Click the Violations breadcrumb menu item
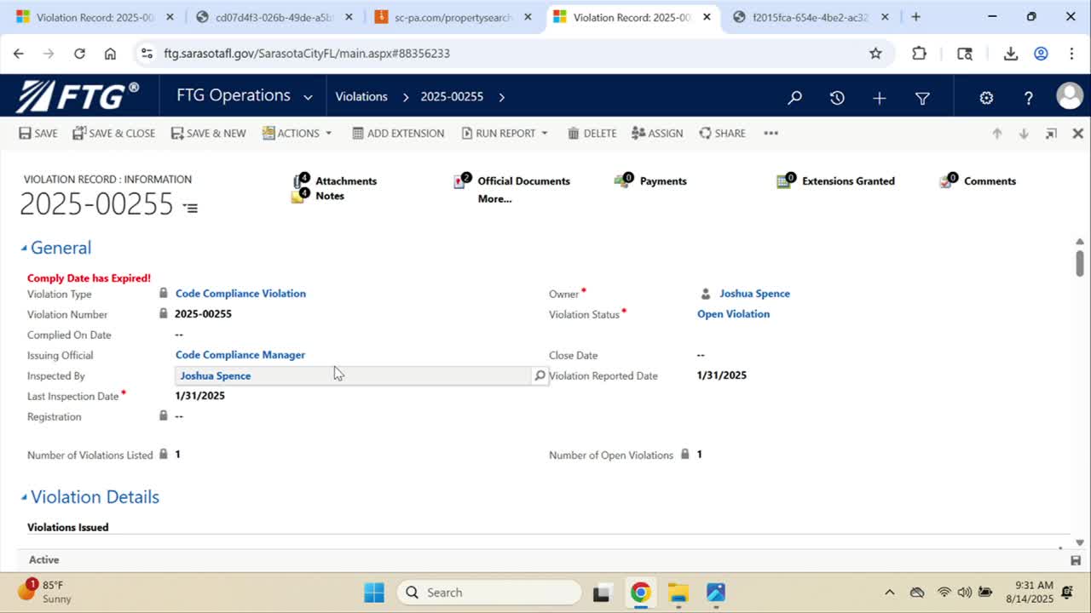Viewport: 1091px width, 613px height. [x=361, y=96]
